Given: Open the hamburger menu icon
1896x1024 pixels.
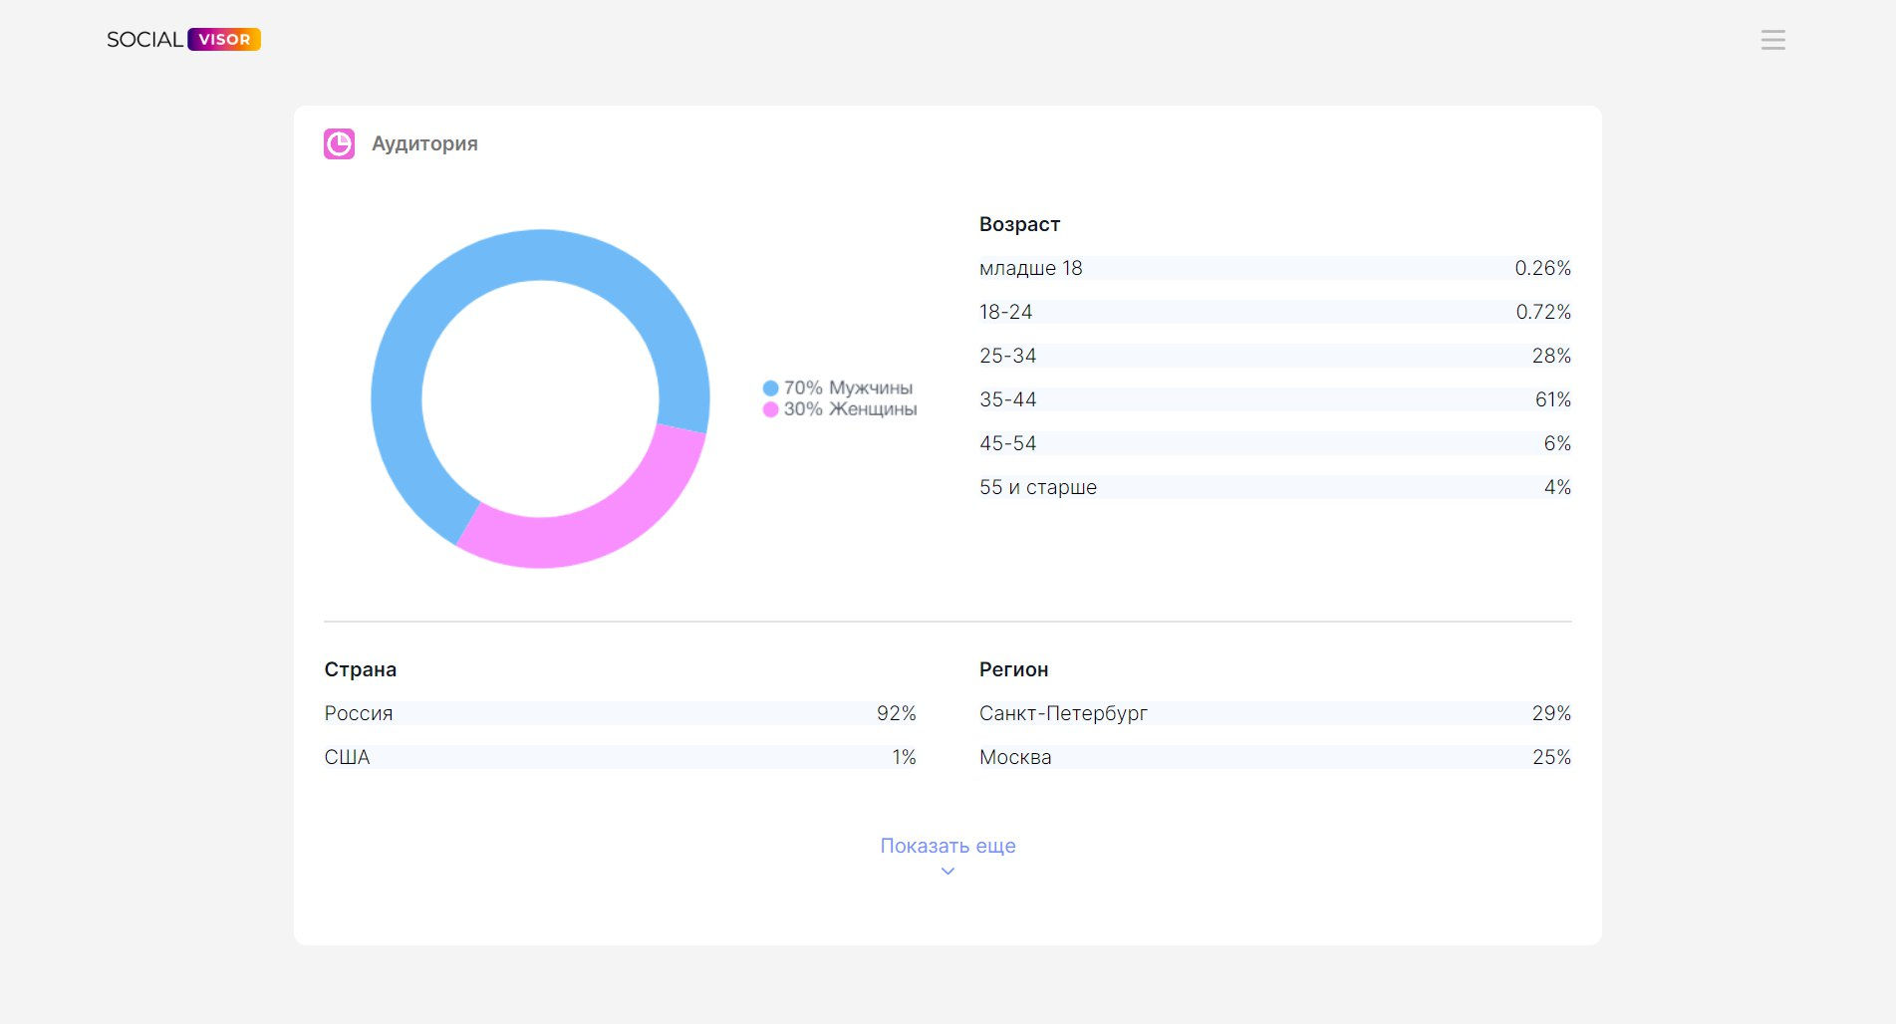Looking at the screenshot, I should coord(1772,40).
